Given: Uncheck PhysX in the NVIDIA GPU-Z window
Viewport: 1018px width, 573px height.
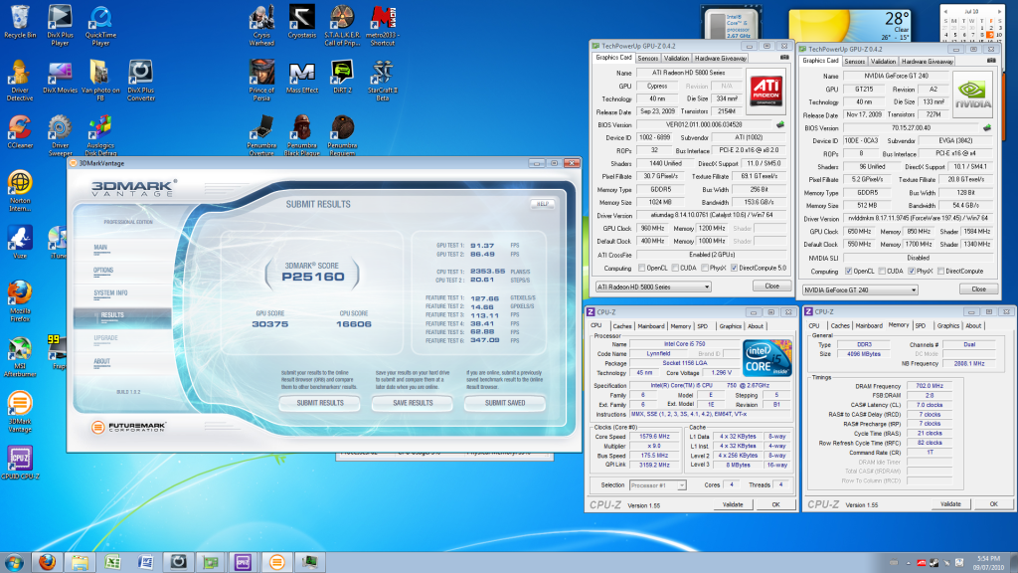Looking at the screenshot, I should (912, 272).
